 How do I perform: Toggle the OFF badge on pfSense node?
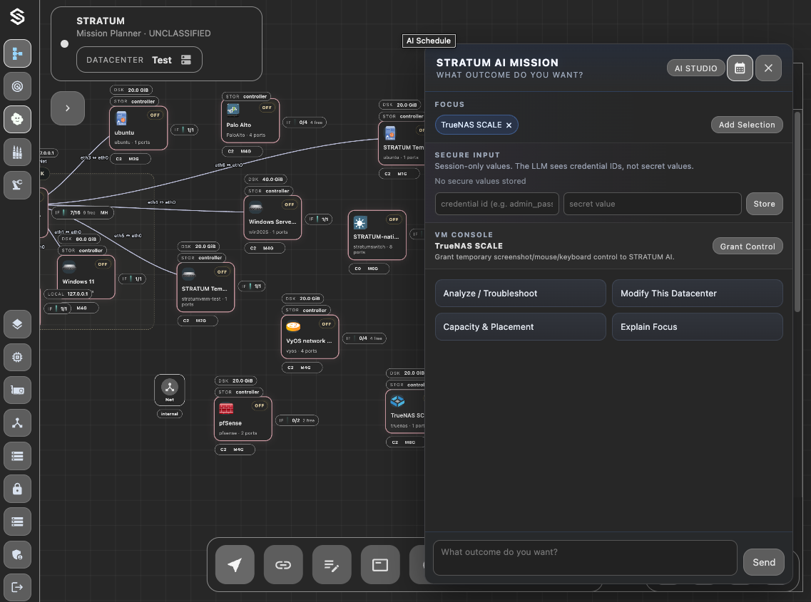tap(259, 405)
